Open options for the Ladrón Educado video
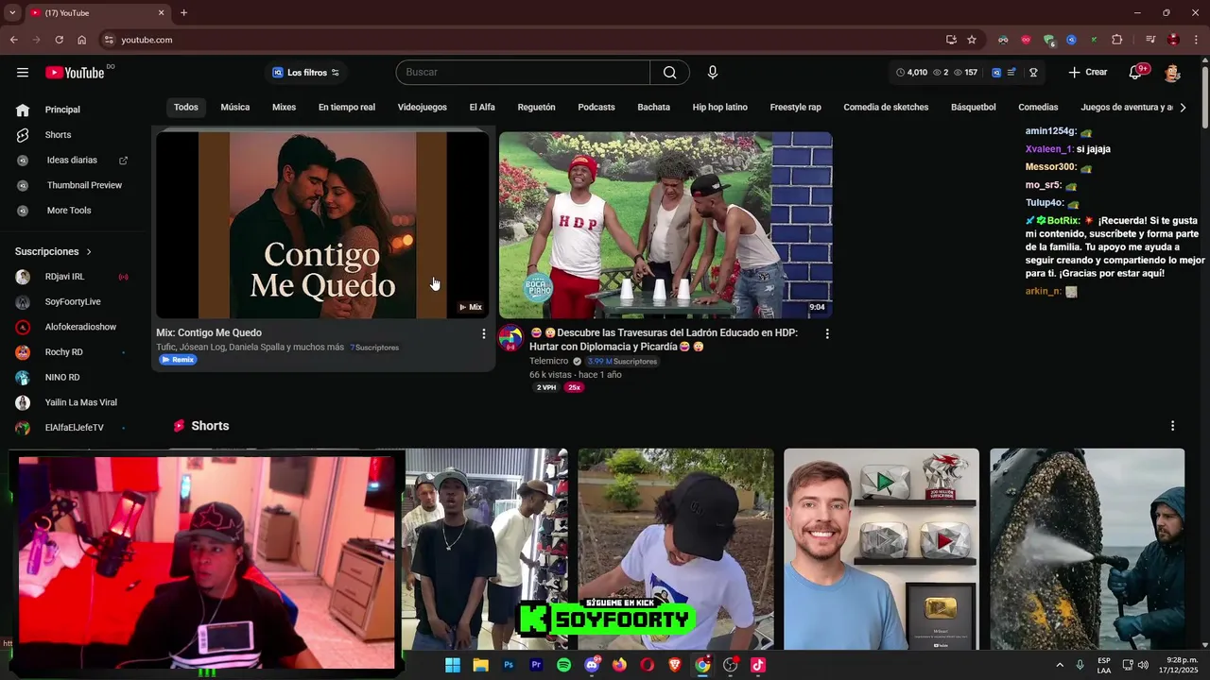The height and width of the screenshot is (680, 1210). 827,333
